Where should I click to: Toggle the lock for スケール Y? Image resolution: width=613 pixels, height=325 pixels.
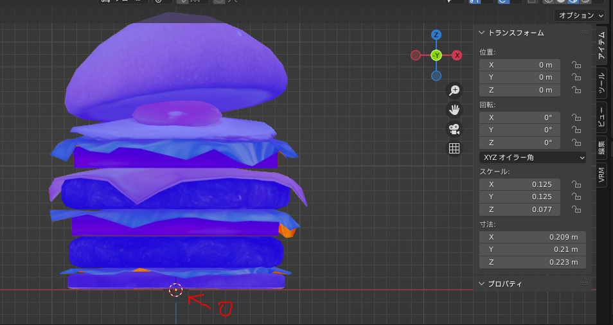(576, 197)
